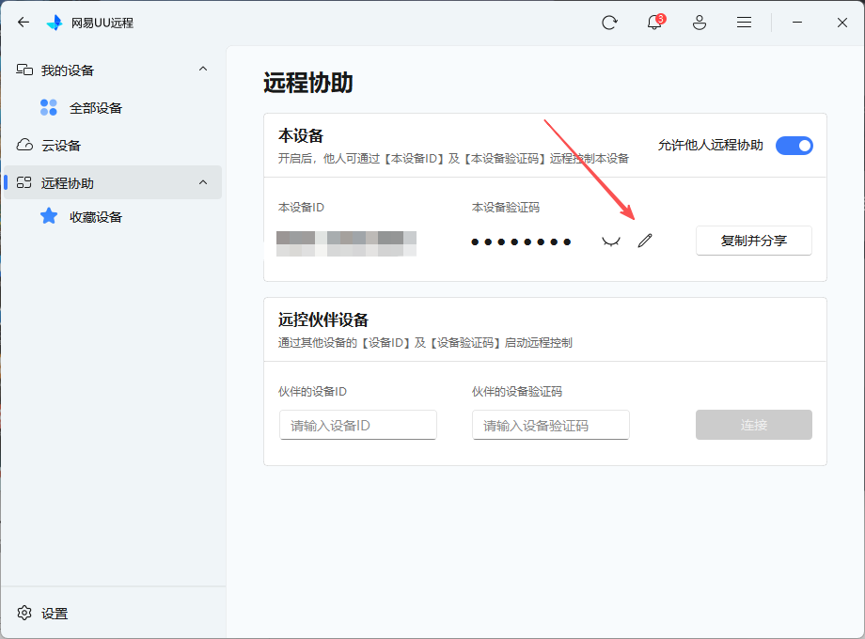This screenshot has height=639, width=865.
Task: Click the 本设备验证码 label
Action: tap(506, 208)
